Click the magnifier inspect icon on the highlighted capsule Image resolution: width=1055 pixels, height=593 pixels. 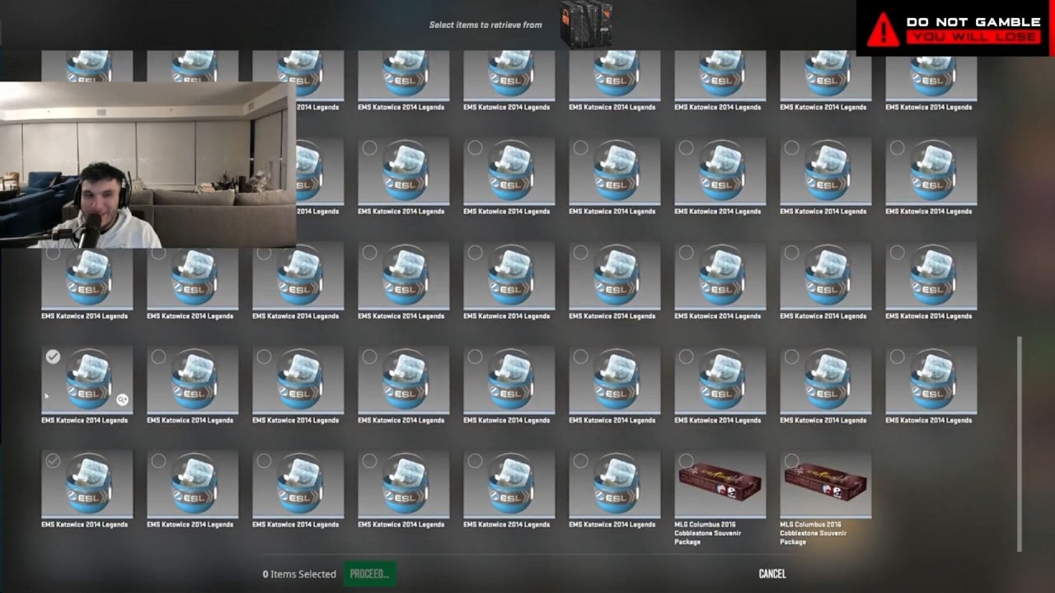click(x=122, y=399)
